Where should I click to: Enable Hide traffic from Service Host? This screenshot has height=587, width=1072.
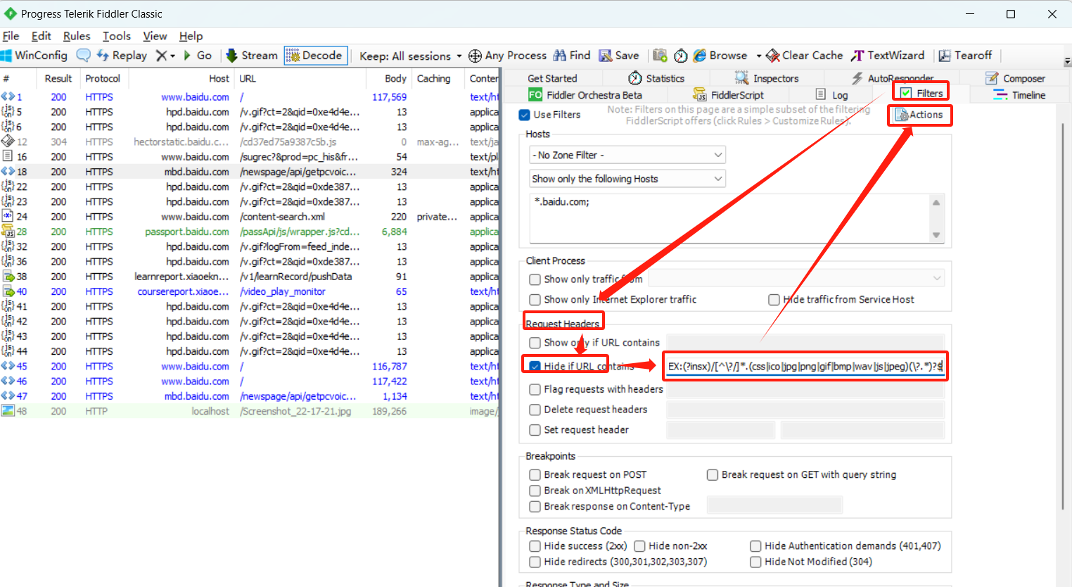[x=774, y=300]
